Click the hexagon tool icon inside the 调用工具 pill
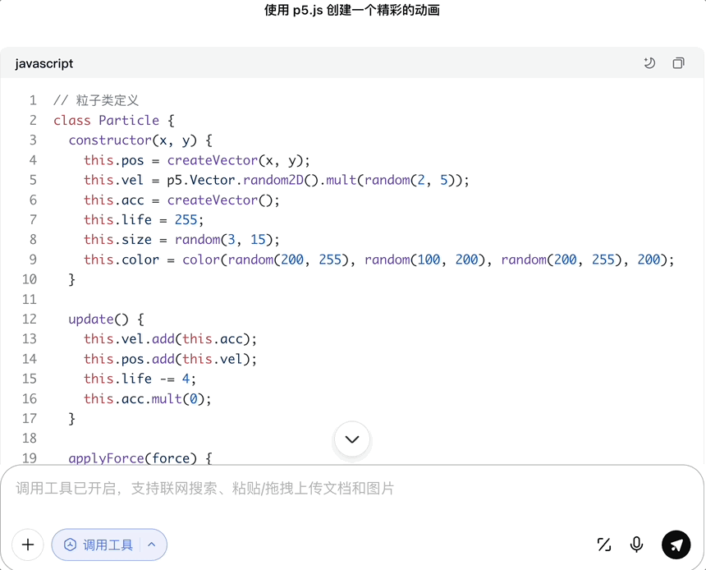 71,545
